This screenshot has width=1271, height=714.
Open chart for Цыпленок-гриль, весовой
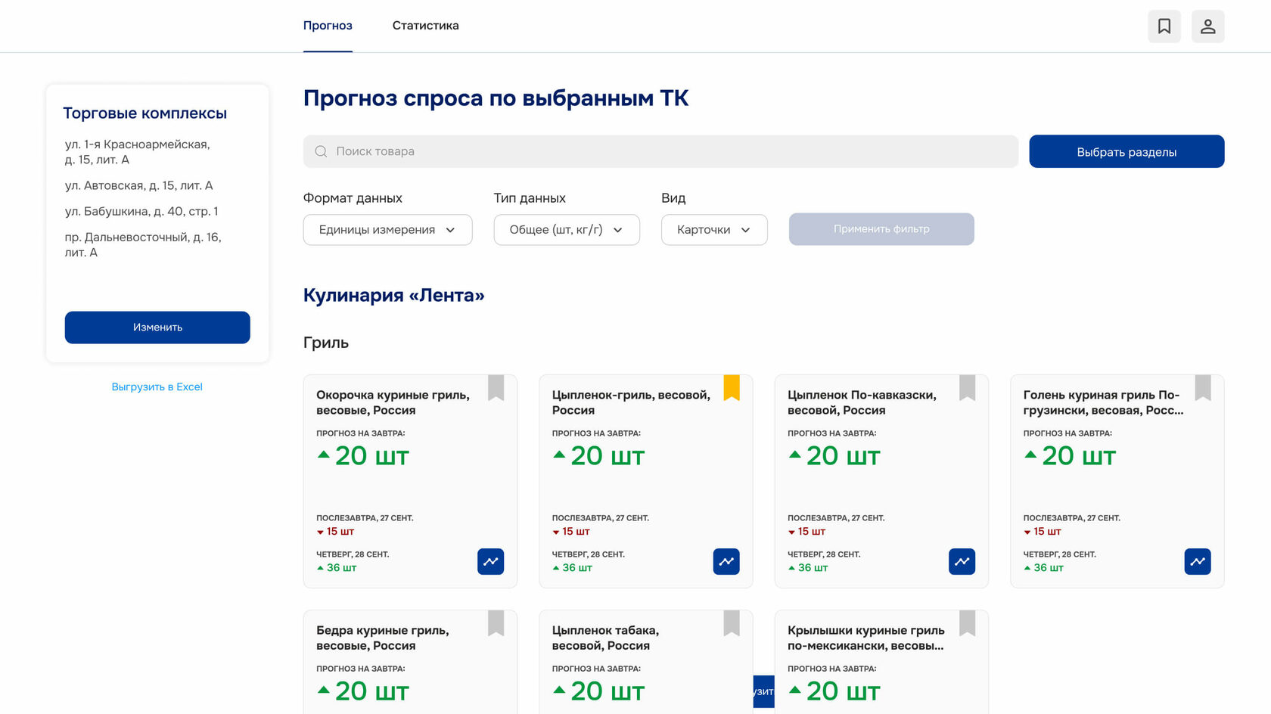tap(726, 561)
